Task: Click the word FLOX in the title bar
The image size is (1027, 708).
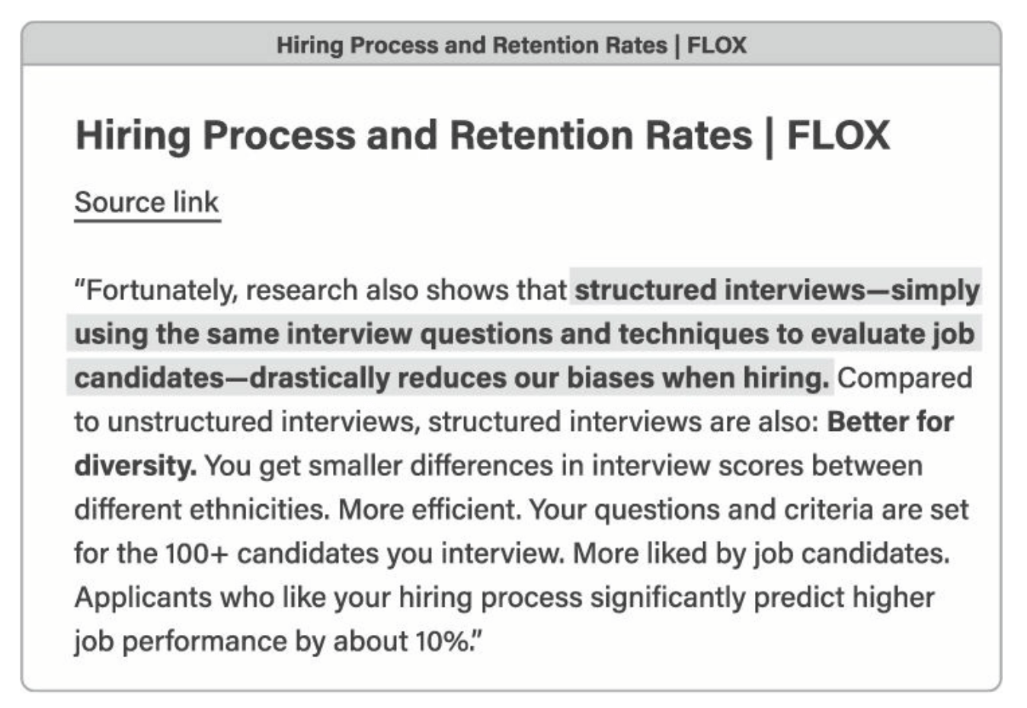Action: 717,46
